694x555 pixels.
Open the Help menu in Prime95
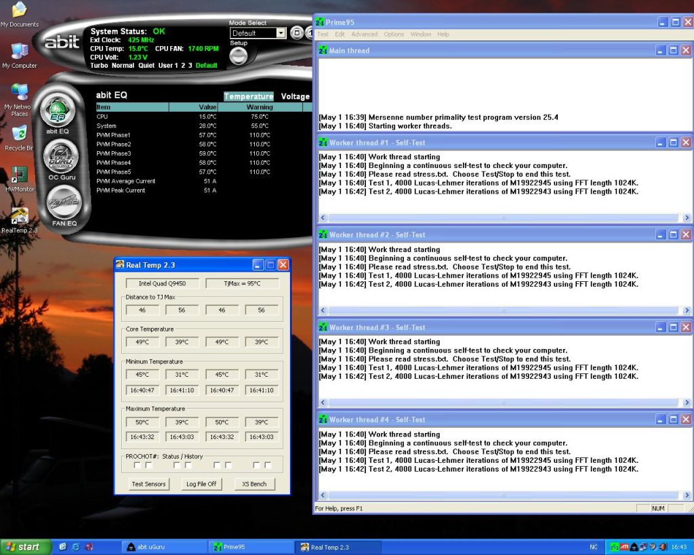click(x=443, y=34)
